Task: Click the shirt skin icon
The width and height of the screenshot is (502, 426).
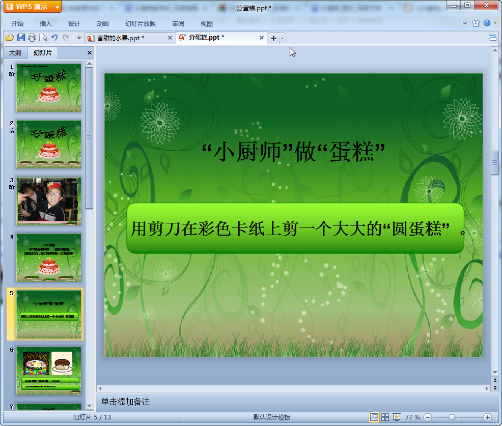Action: click(x=476, y=23)
